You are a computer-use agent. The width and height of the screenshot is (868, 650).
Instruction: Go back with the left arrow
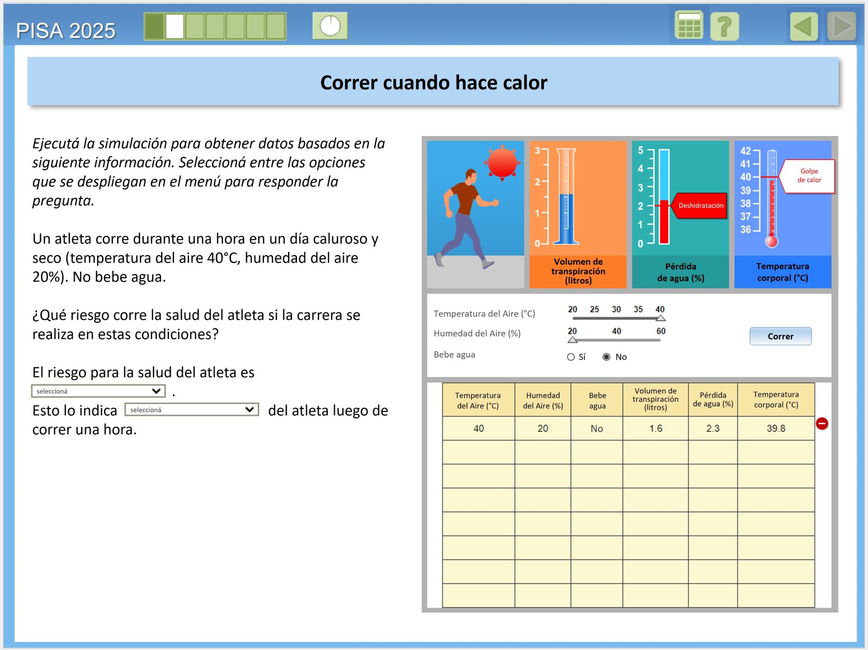804,26
